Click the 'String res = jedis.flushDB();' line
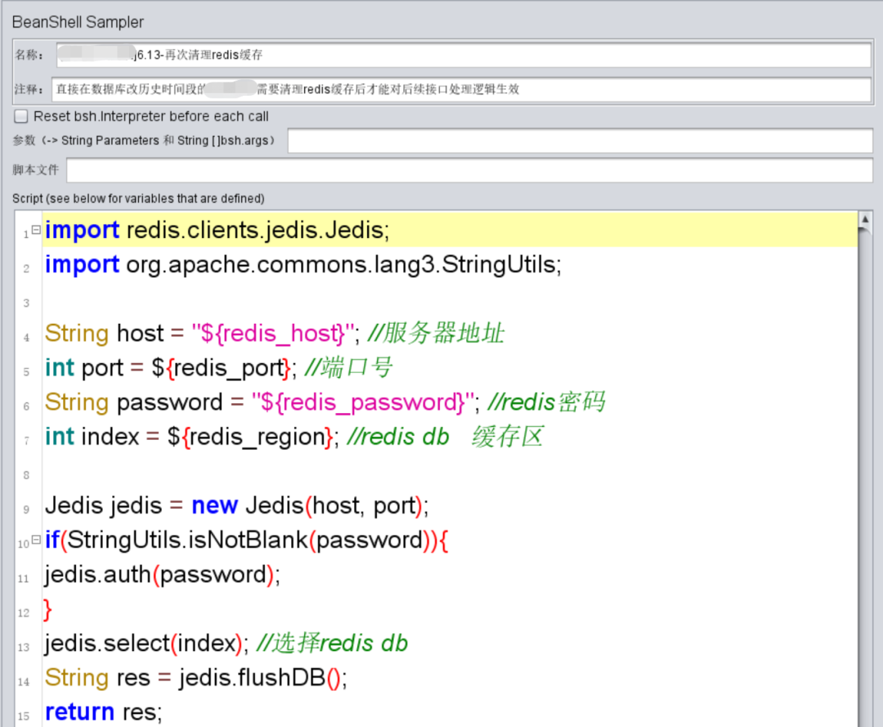The width and height of the screenshot is (883, 727). (196, 677)
